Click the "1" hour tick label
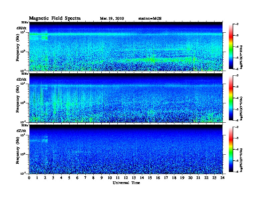265x204 pixels. pos(37,178)
